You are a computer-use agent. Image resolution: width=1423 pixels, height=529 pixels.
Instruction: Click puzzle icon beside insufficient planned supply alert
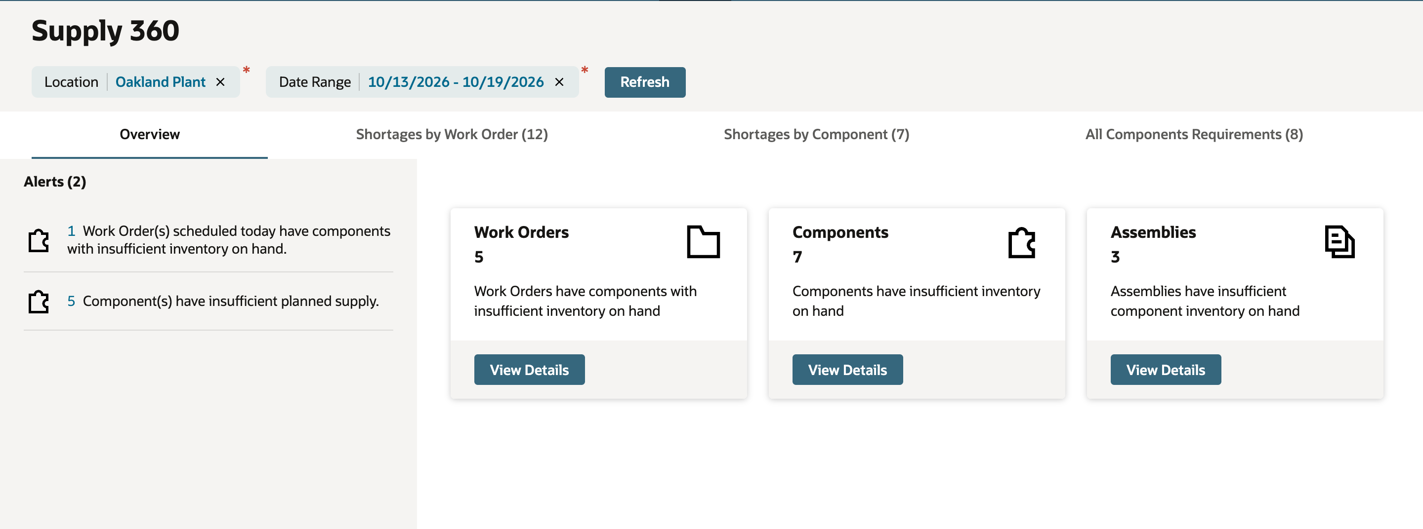tap(39, 302)
